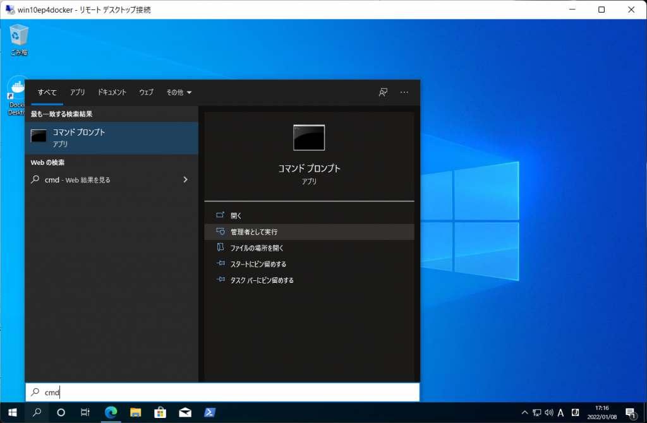647x423 pixels.
Task: Click the IME mode tray icon
Action: click(575, 412)
